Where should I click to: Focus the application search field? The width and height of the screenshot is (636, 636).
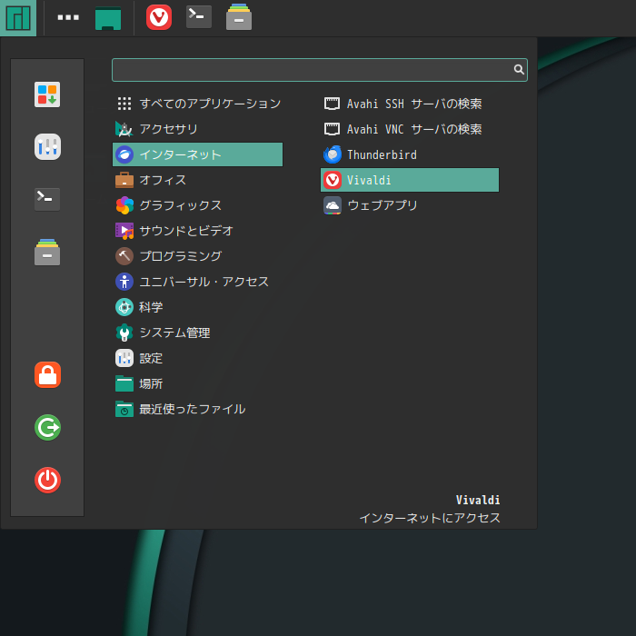pos(320,70)
